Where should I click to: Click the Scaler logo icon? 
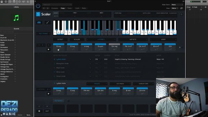pos(38,14)
